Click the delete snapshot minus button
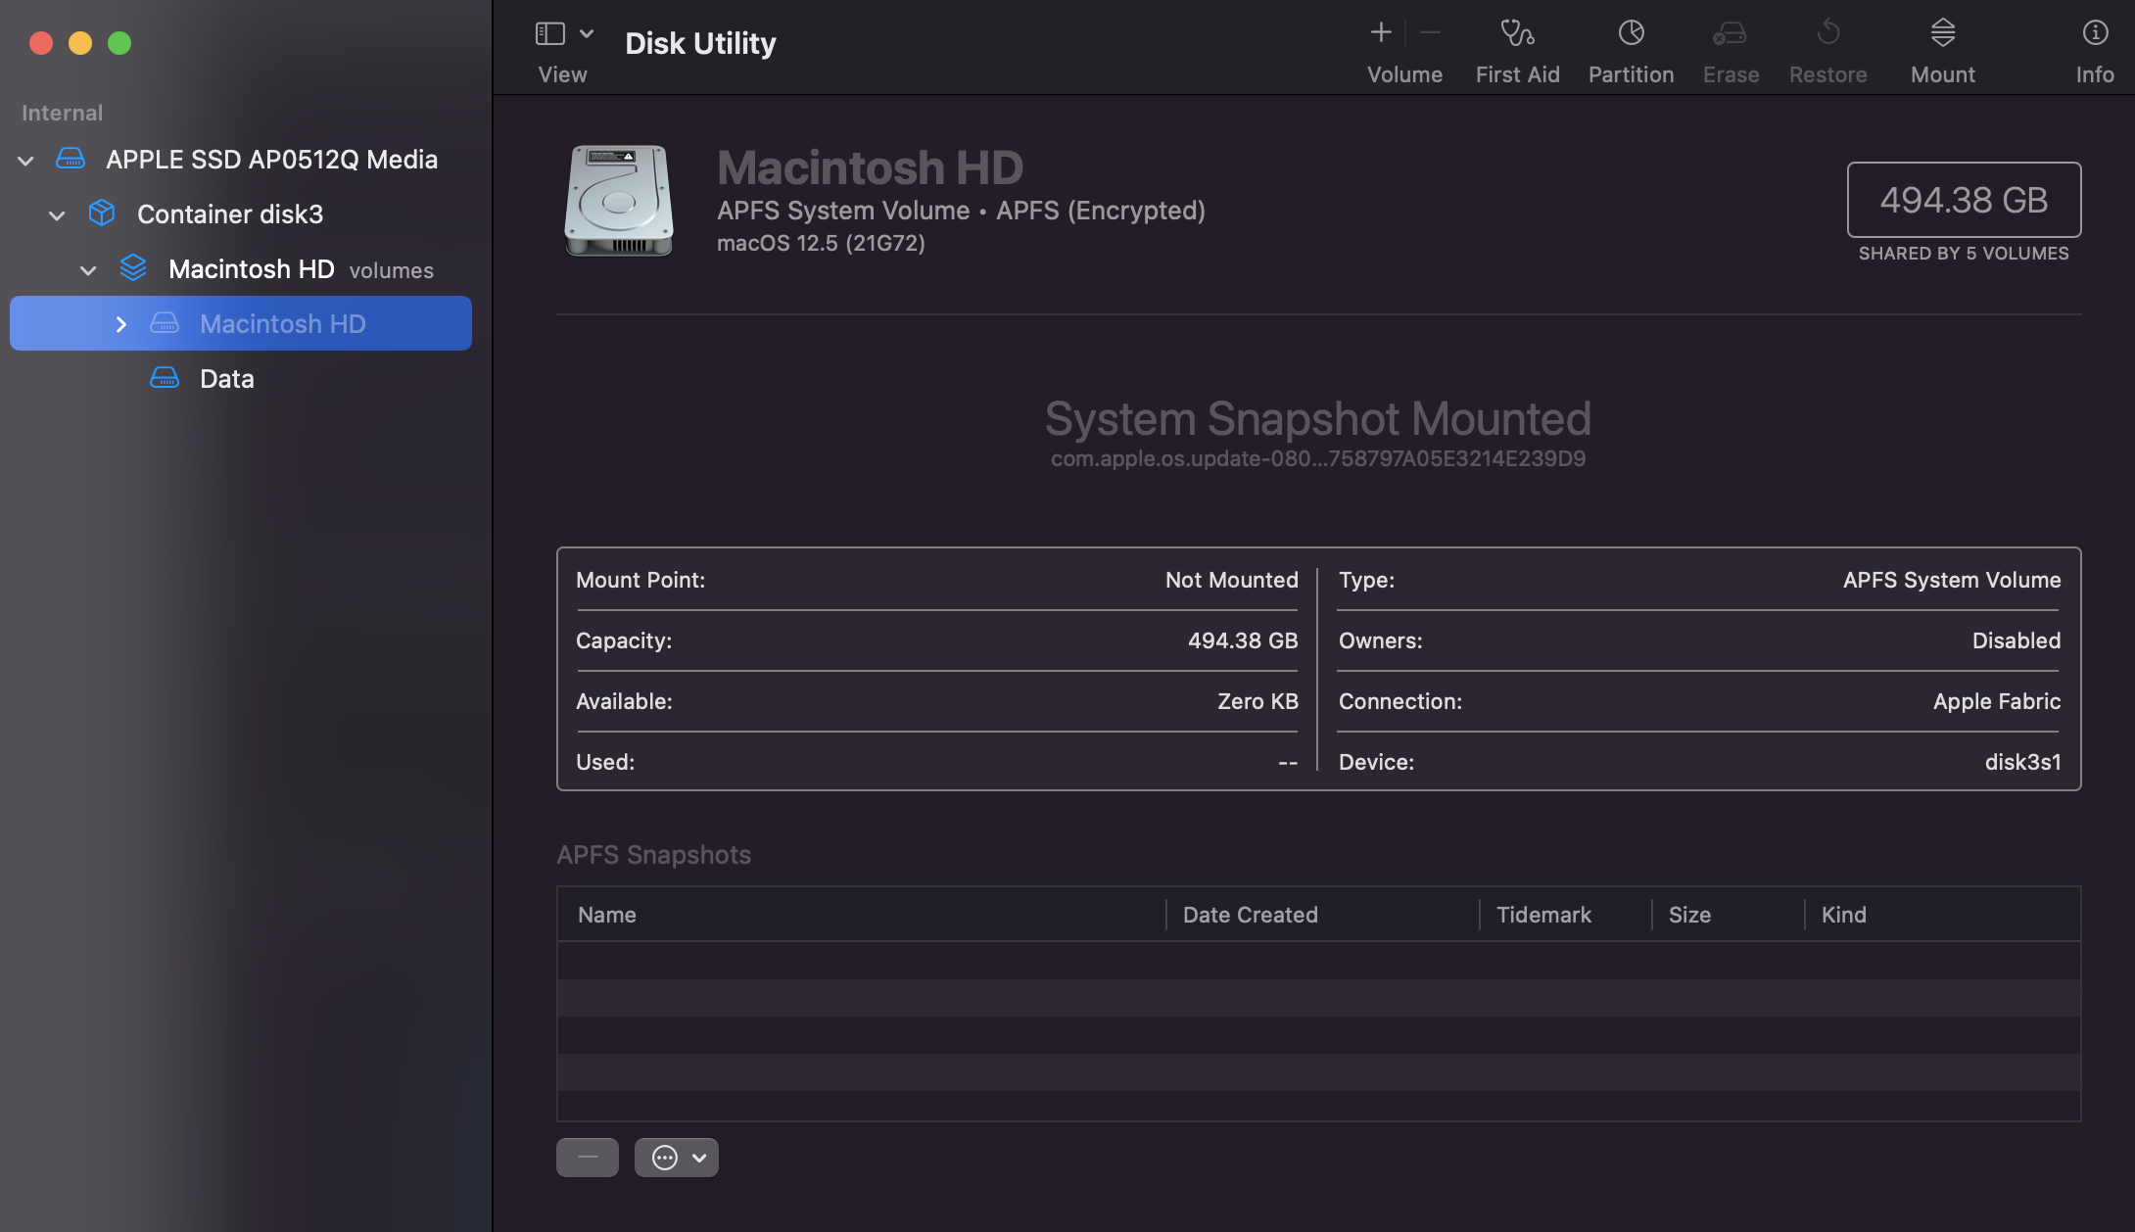Viewport: 2135px width, 1232px height. pos(587,1158)
